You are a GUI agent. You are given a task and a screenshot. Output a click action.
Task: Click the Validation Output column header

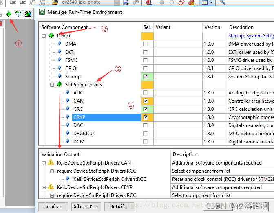(60, 154)
